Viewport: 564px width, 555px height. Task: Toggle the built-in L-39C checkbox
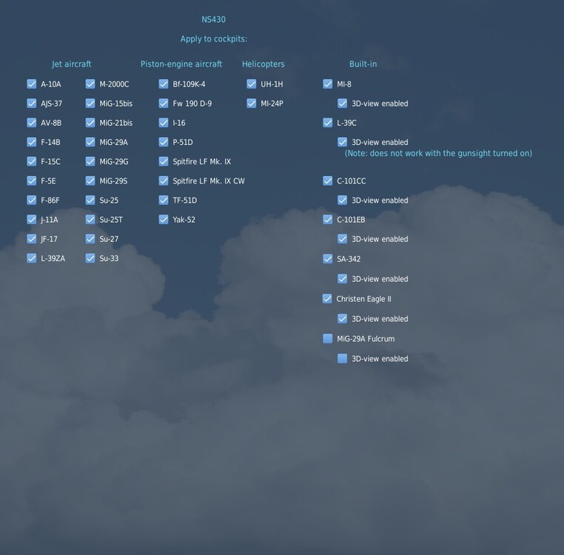(x=328, y=123)
